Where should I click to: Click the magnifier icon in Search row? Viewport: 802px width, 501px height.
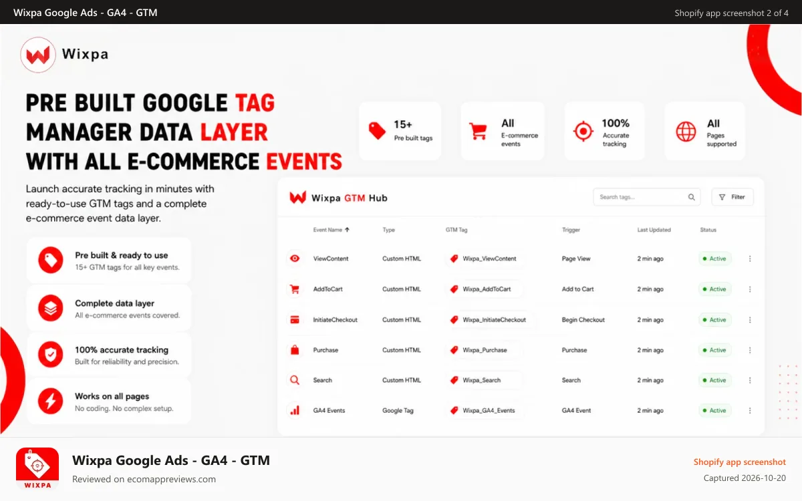coord(294,380)
